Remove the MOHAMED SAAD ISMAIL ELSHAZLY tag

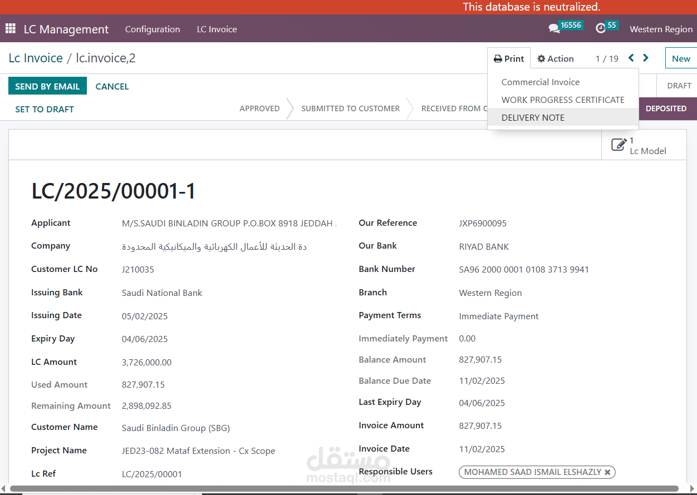coord(607,472)
